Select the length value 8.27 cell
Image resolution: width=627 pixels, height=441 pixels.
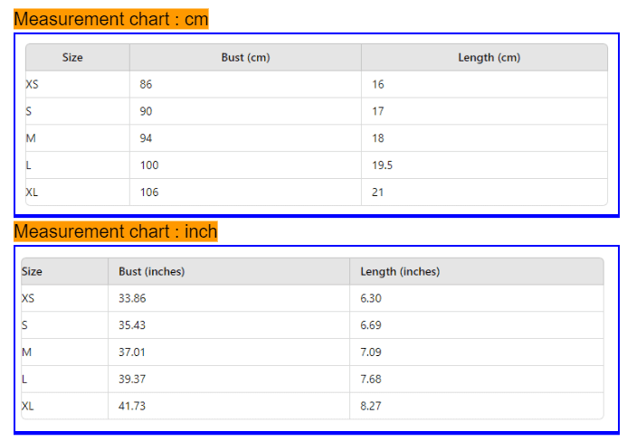[x=371, y=407]
